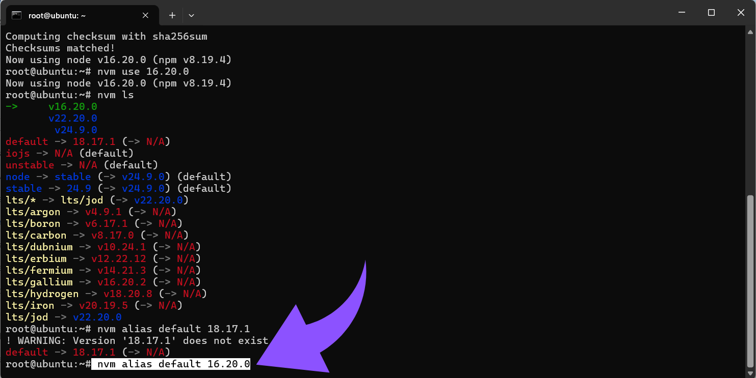Open a new tab with the plus button
The height and width of the screenshot is (378, 756).
[x=172, y=15]
